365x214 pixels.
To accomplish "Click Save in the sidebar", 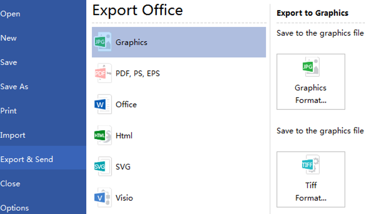I will pos(9,62).
